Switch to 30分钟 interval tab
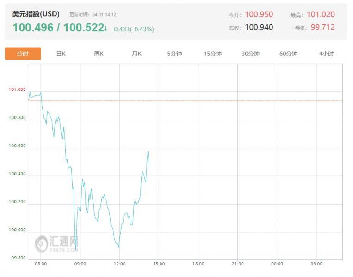Image resolution: width=353 pixels, height=277 pixels. pos(250,54)
